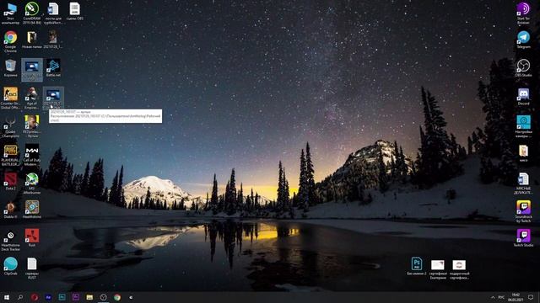Select the photo file beside 'Новая папка'

(x=53, y=40)
